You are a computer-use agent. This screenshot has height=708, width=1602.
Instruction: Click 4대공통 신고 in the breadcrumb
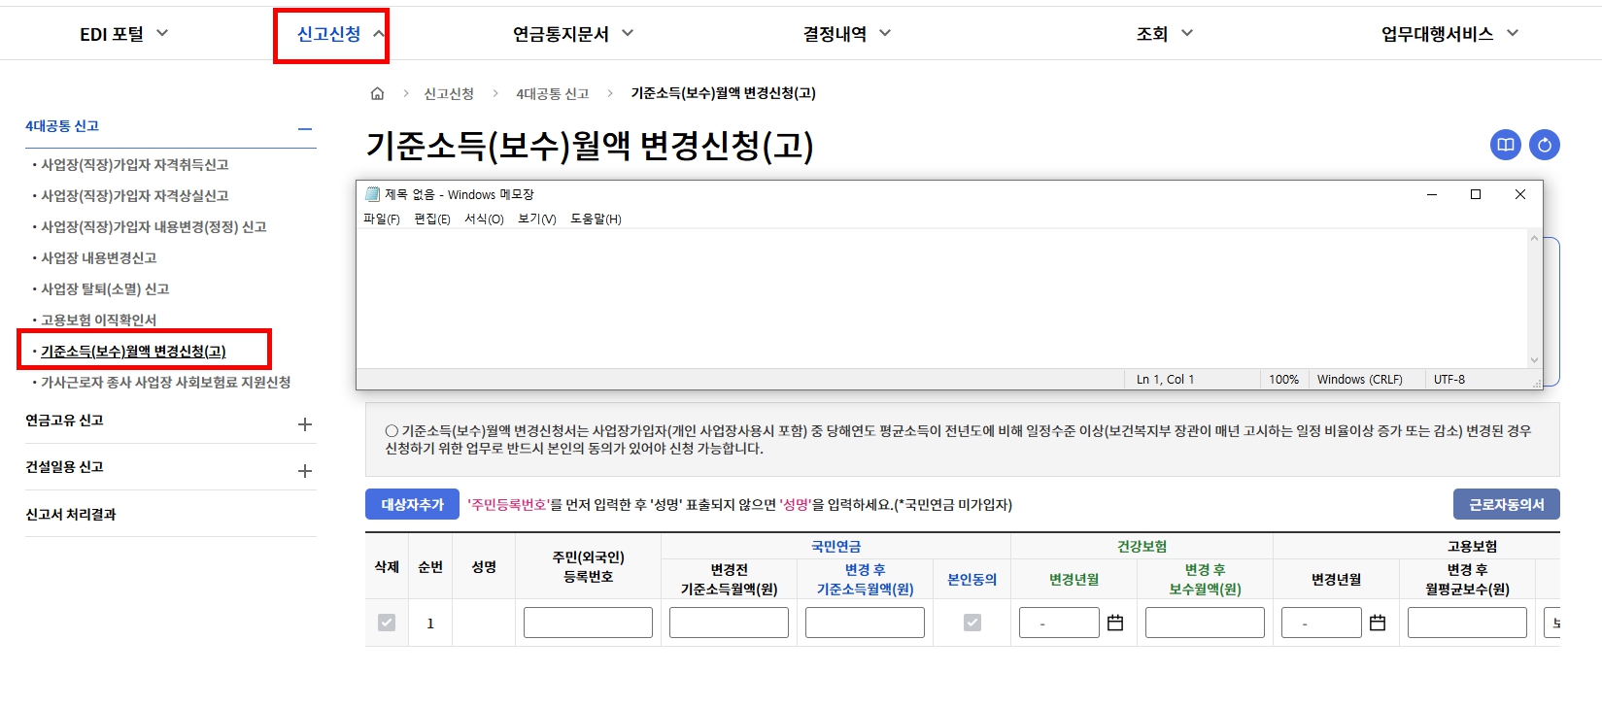point(553,93)
